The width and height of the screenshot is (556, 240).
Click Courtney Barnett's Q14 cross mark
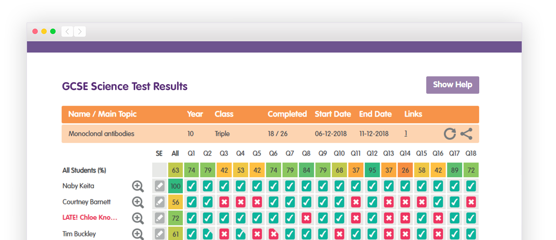coord(405,202)
